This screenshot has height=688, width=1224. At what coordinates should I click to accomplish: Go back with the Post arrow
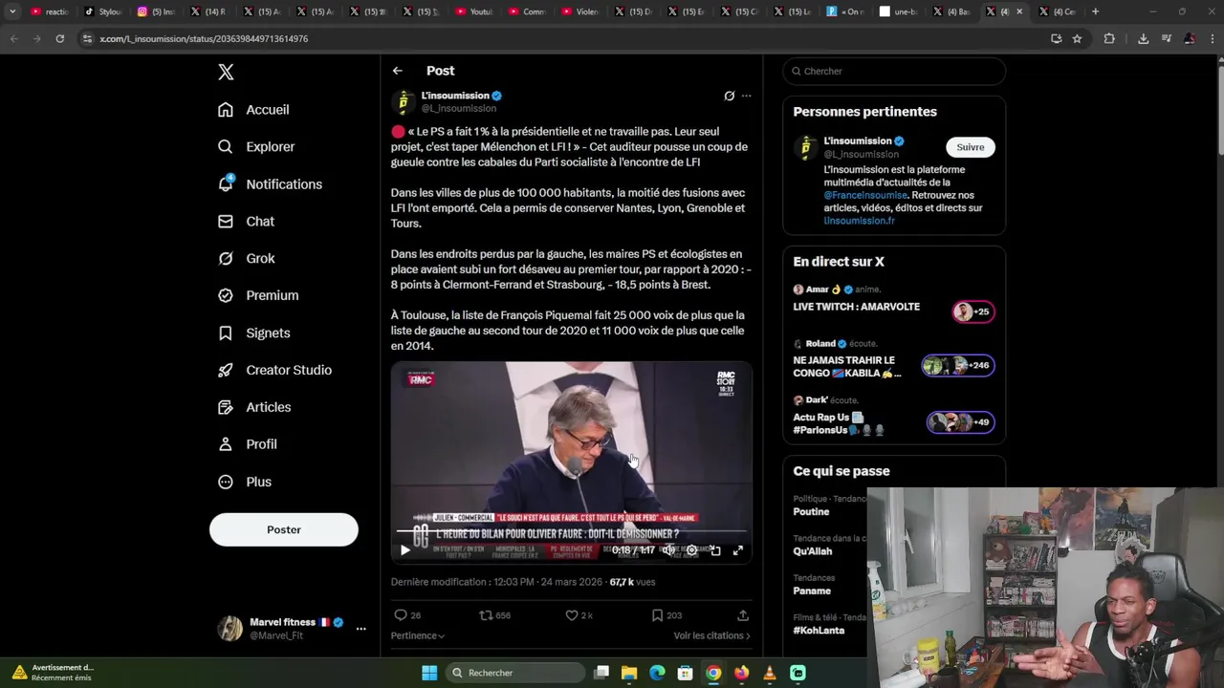pyautogui.click(x=398, y=71)
